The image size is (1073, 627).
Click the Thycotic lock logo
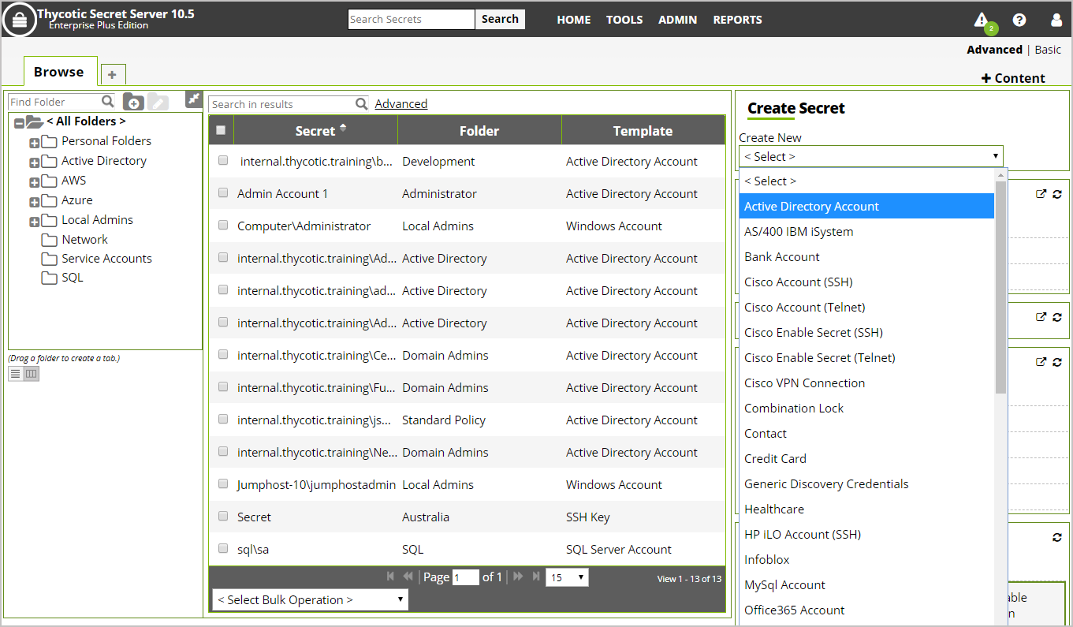[20, 20]
